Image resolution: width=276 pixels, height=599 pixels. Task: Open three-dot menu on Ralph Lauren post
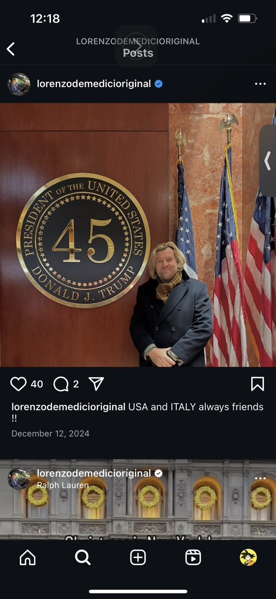pyautogui.click(x=261, y=478)
